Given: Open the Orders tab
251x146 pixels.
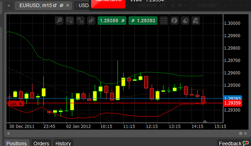Looking at the screenshot, I should pyautogui.click(x=41, y=143).
